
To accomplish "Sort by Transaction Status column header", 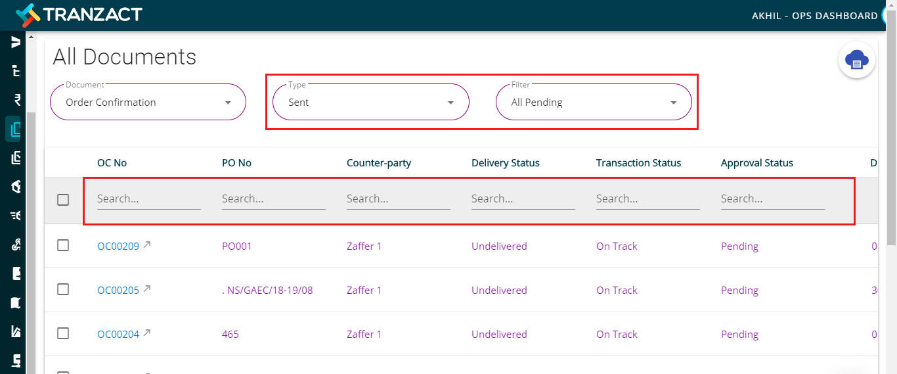I will 639,163.
